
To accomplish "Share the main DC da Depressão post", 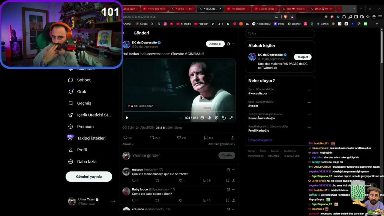I will [x=232, y=138].
